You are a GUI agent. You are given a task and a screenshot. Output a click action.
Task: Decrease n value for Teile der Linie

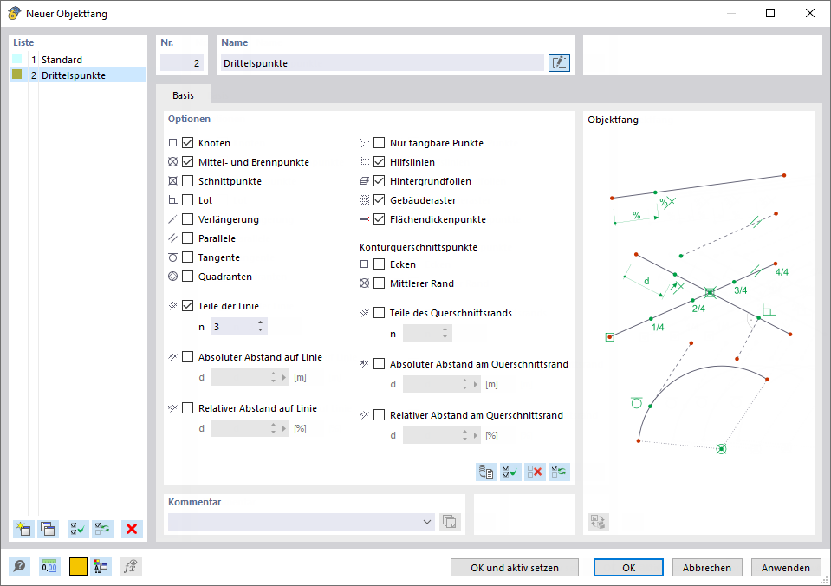(x=260, y=330)
